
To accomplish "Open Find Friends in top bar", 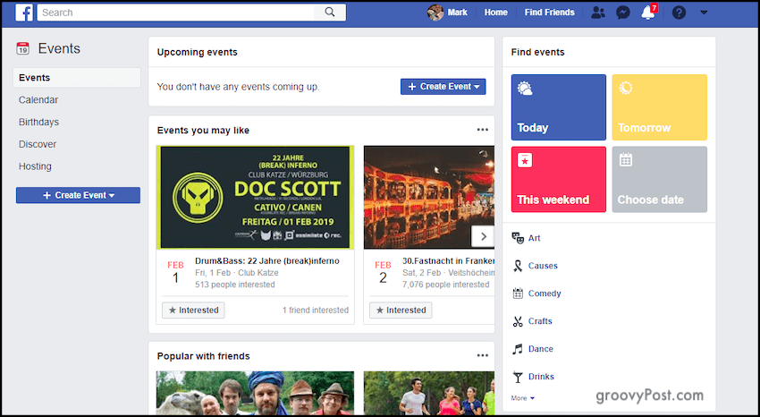I will coord(549,13).
